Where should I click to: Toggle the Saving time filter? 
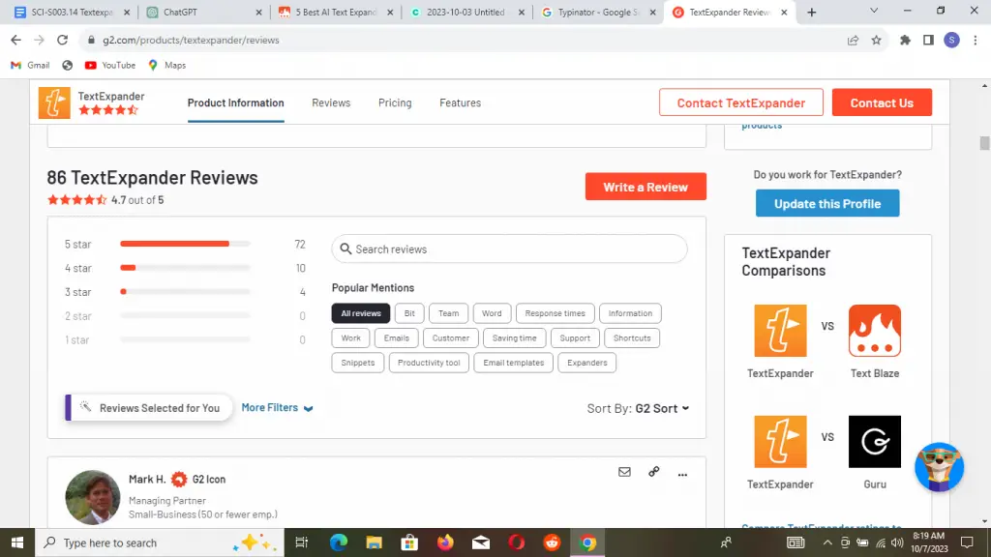point(515,337)
